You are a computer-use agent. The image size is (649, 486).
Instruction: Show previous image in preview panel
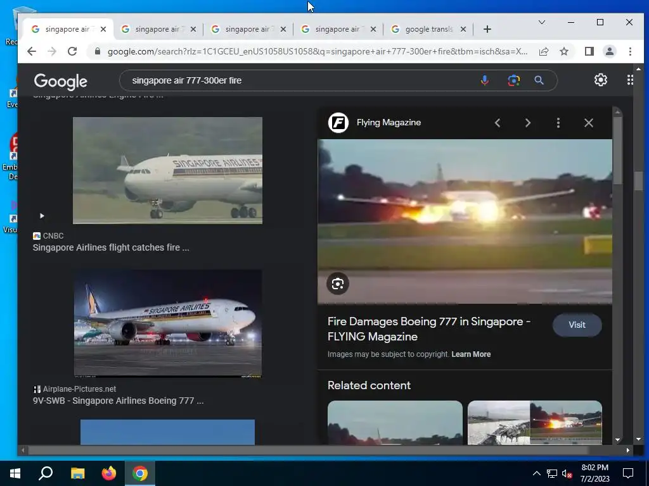pos(498,123)
